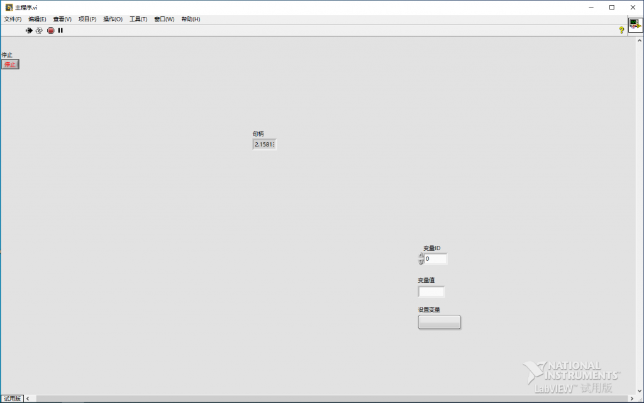Image resolution: width=644 pixels, height=403 pixels.
Task: Click inside the 变量值 input field
Action: [431, 291]
